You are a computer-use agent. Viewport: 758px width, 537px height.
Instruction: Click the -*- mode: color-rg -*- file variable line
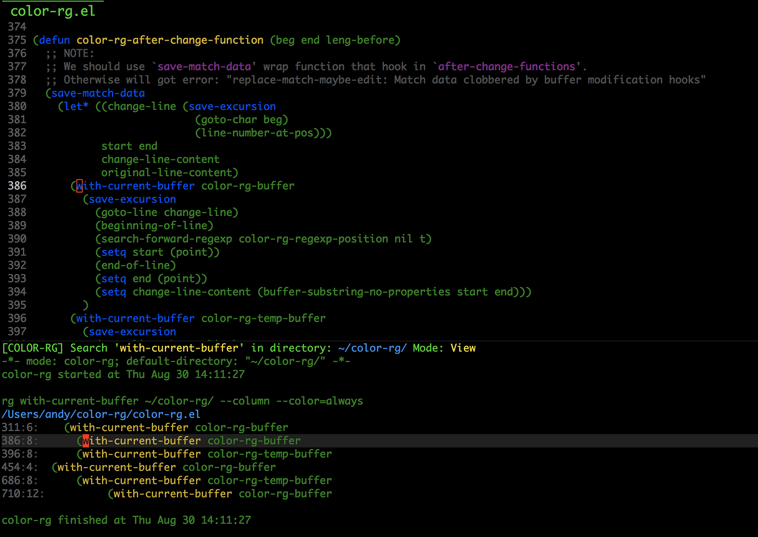[176, 361]
